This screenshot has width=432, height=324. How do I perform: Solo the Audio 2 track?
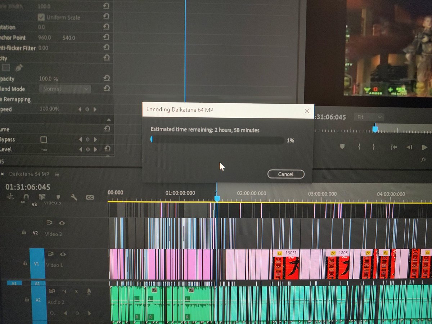76,291
